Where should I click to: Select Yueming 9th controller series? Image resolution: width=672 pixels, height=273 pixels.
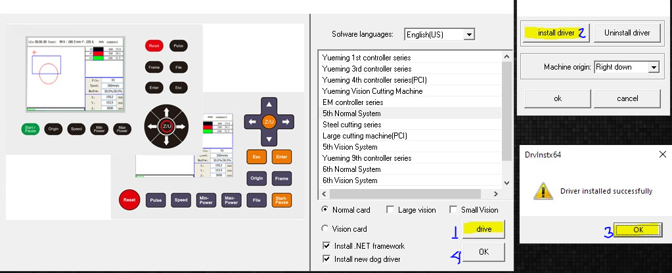pyautogui.click(x=410, y=158)
